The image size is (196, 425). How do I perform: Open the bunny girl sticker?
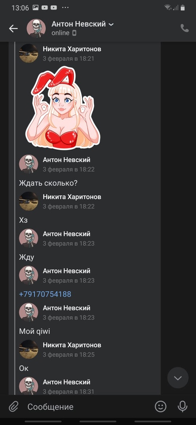(x=63, y=108)
